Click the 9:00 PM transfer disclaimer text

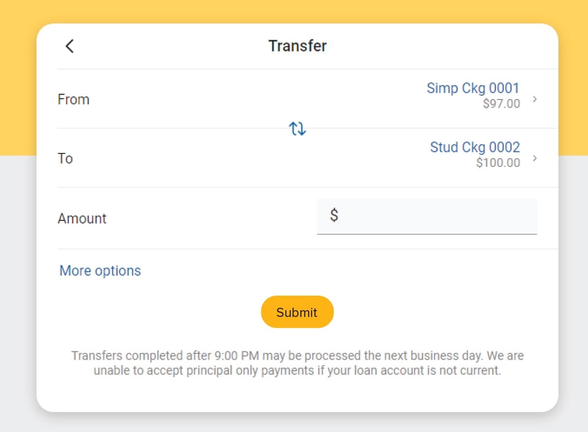click(297, 356)
